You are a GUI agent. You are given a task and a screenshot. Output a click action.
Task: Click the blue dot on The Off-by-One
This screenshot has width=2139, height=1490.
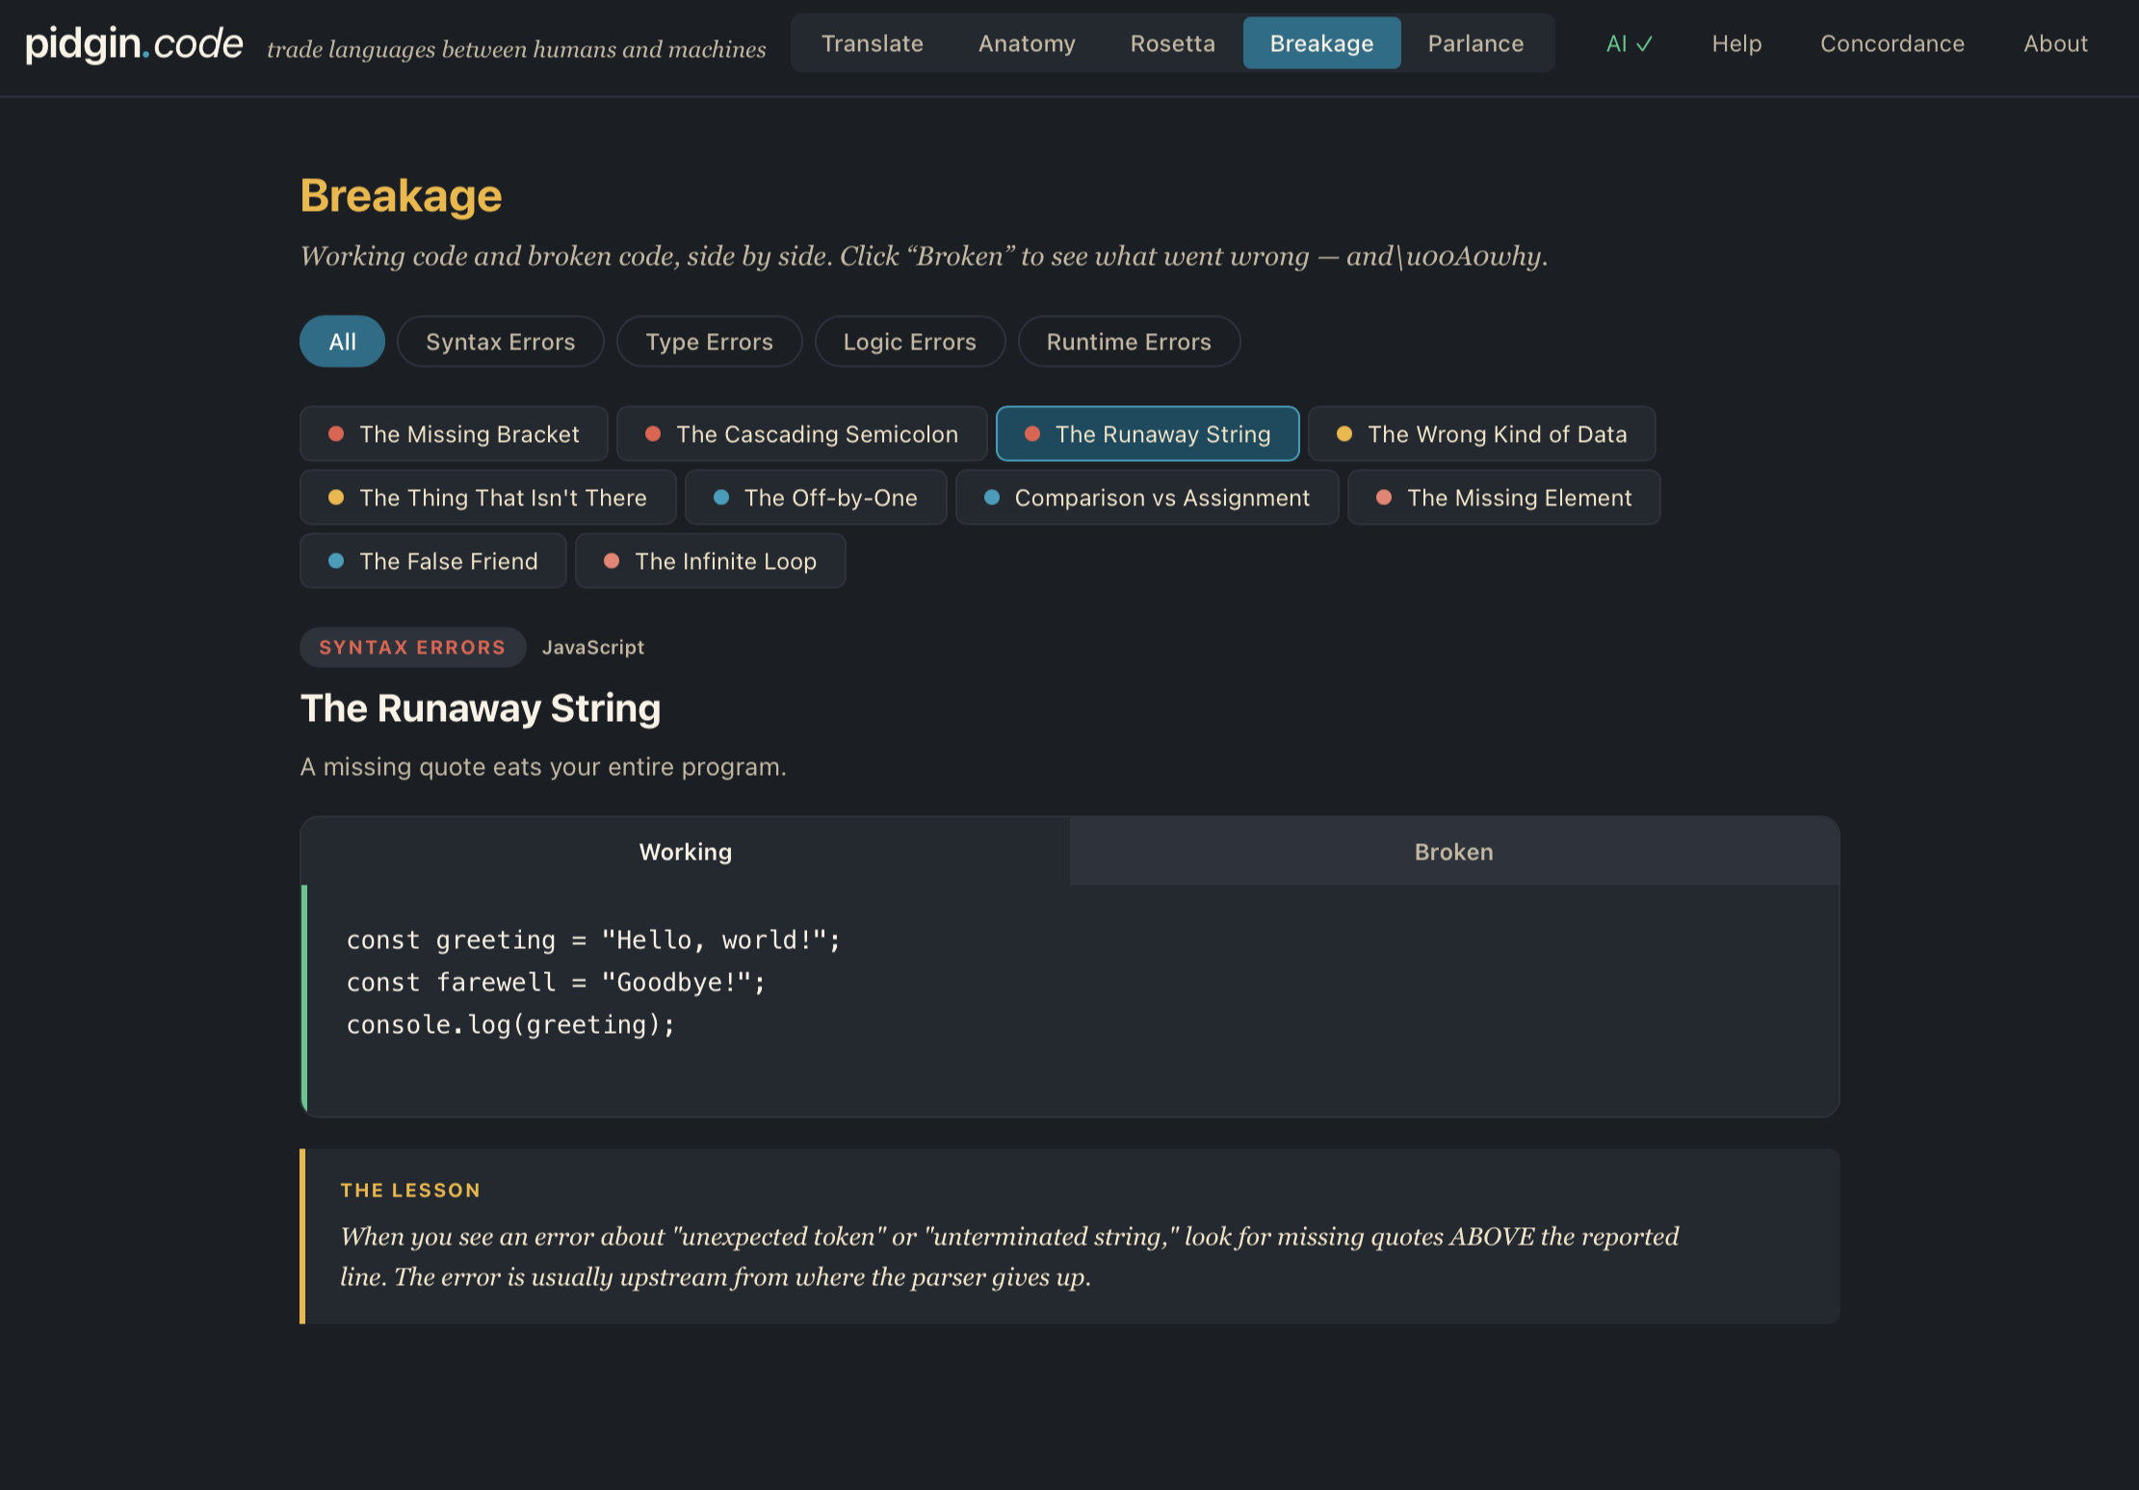pos(720,498)
